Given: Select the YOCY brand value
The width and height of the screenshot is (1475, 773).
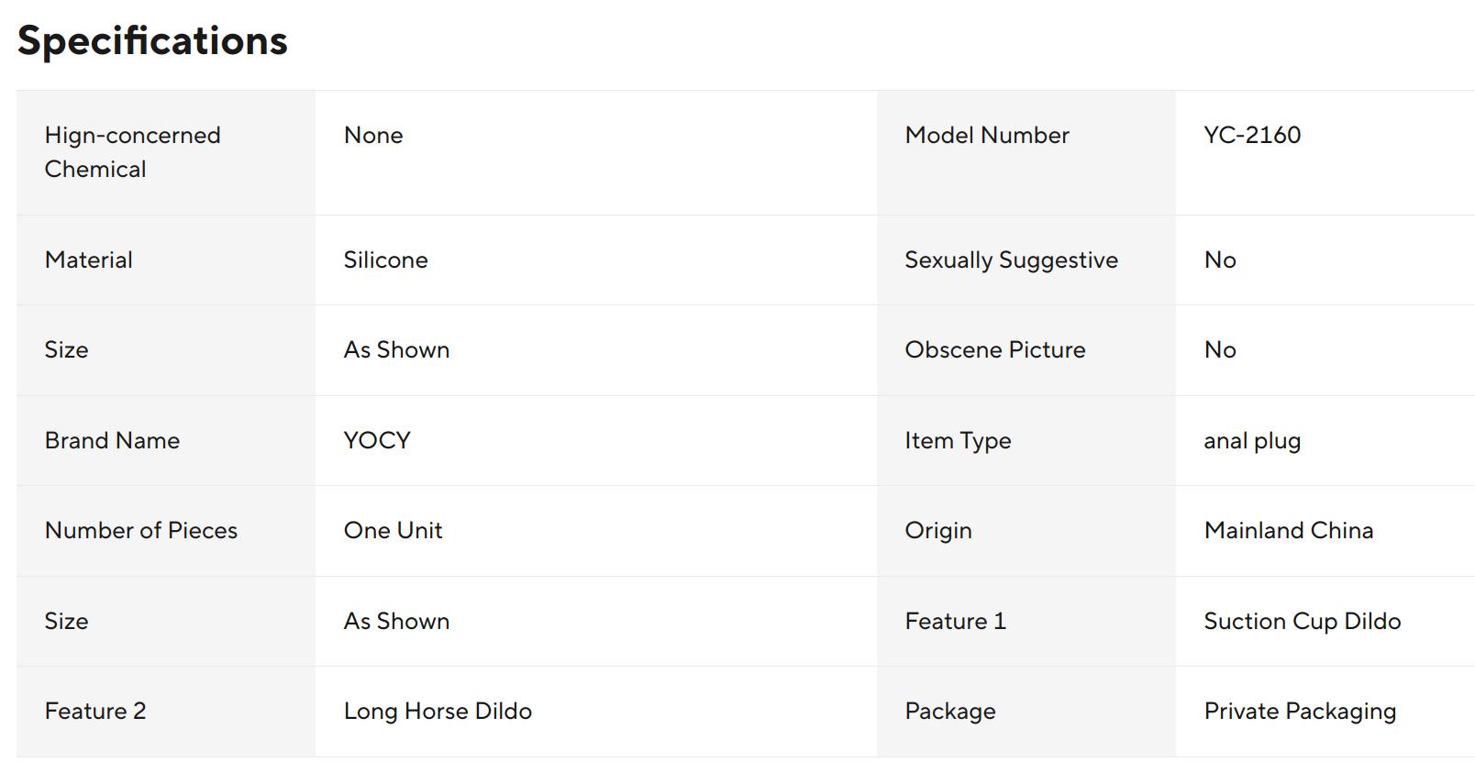Looking at the screenshot, I should tap(377, 440).
